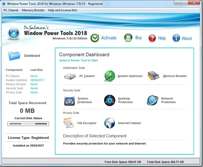This screenshot has height=167, width=203.
Task: Close the Window Power Tools window
Action: 194,3
